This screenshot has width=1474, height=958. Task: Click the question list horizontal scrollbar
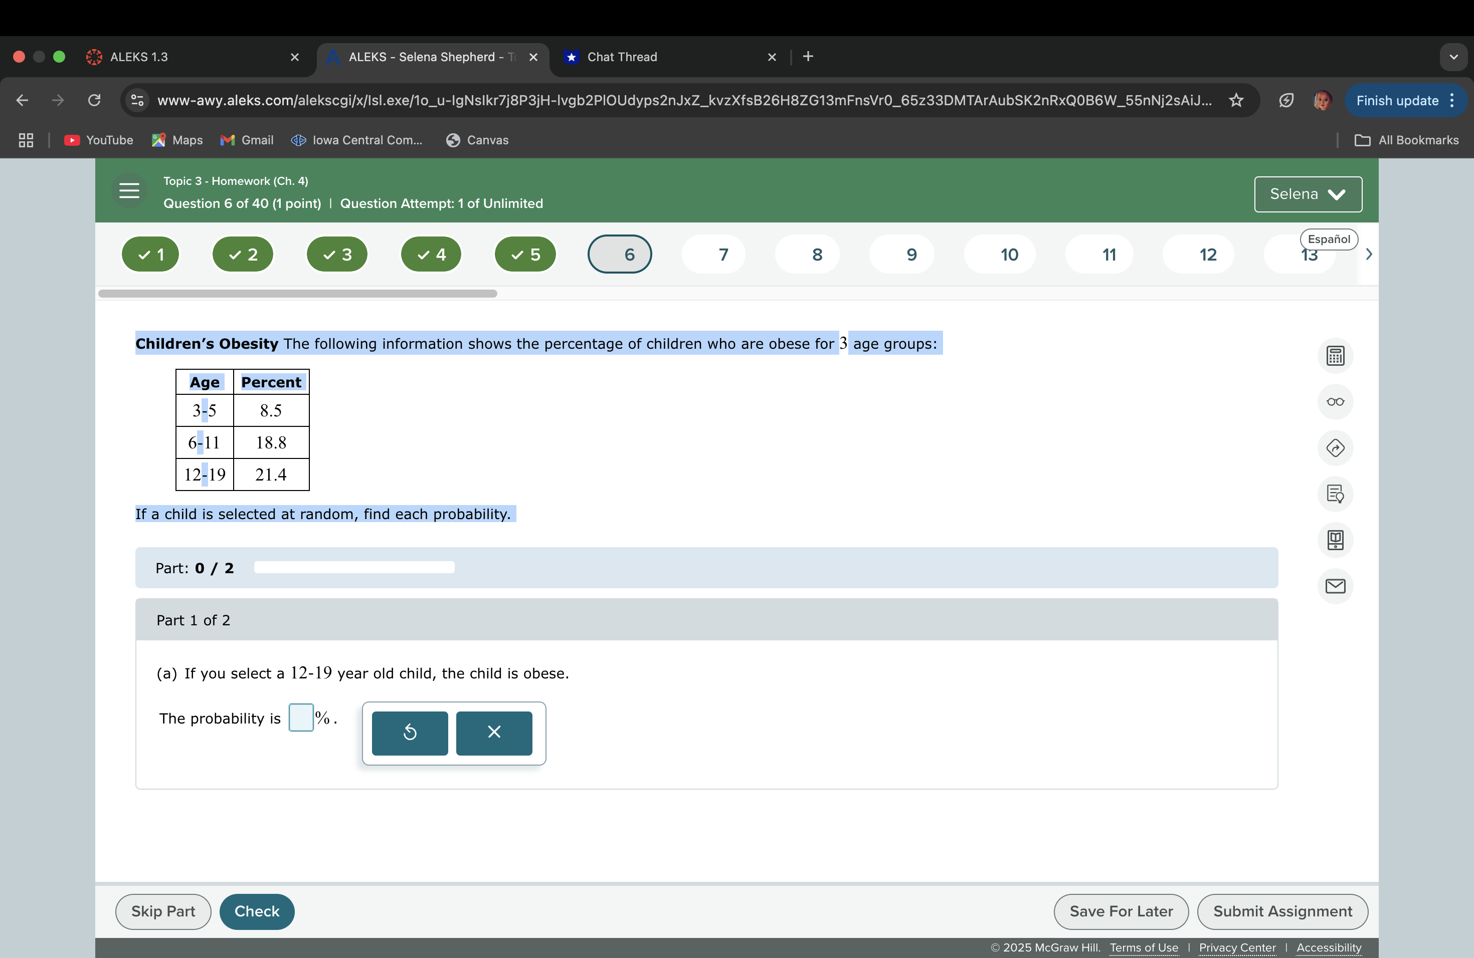pos(297,293)
